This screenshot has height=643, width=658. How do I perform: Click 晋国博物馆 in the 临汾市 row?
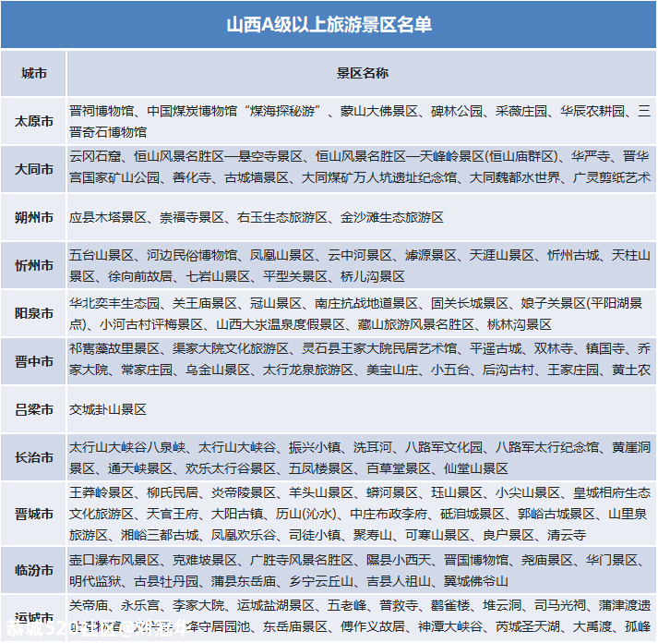[476, 560]
